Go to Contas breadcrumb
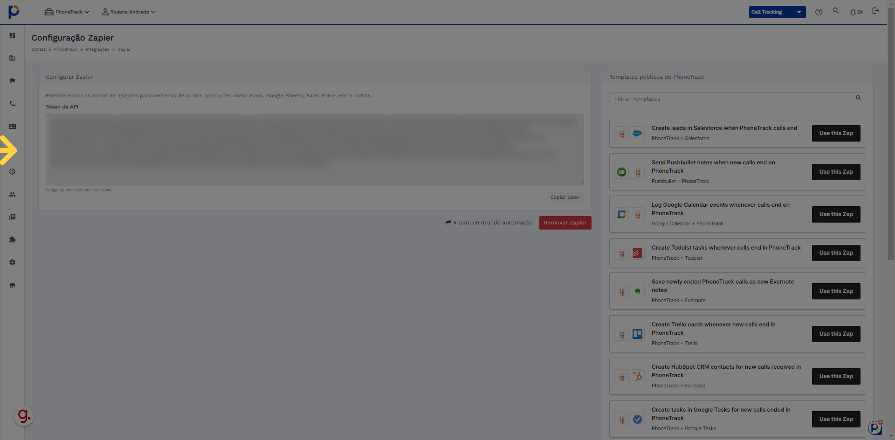Viewport: 895px width, 440px height. pos(39,49)
